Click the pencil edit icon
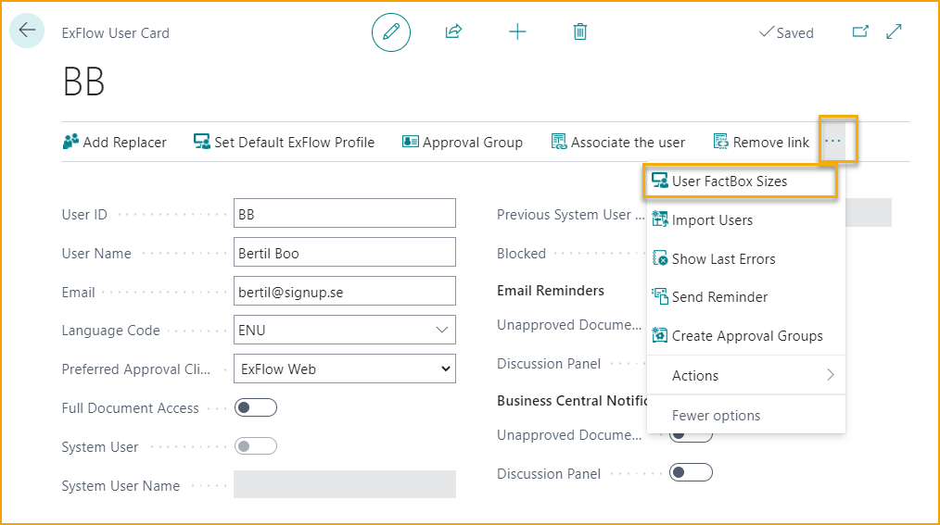The height and width of the screenshot is (525, 940). pos(391,32)
